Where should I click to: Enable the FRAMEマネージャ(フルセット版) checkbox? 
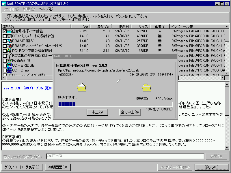(x=5, y=46)
